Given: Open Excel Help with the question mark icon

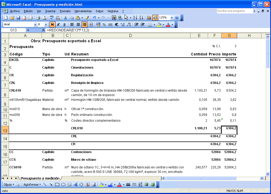Looking at the screenshot, I should tap(177, 18).
